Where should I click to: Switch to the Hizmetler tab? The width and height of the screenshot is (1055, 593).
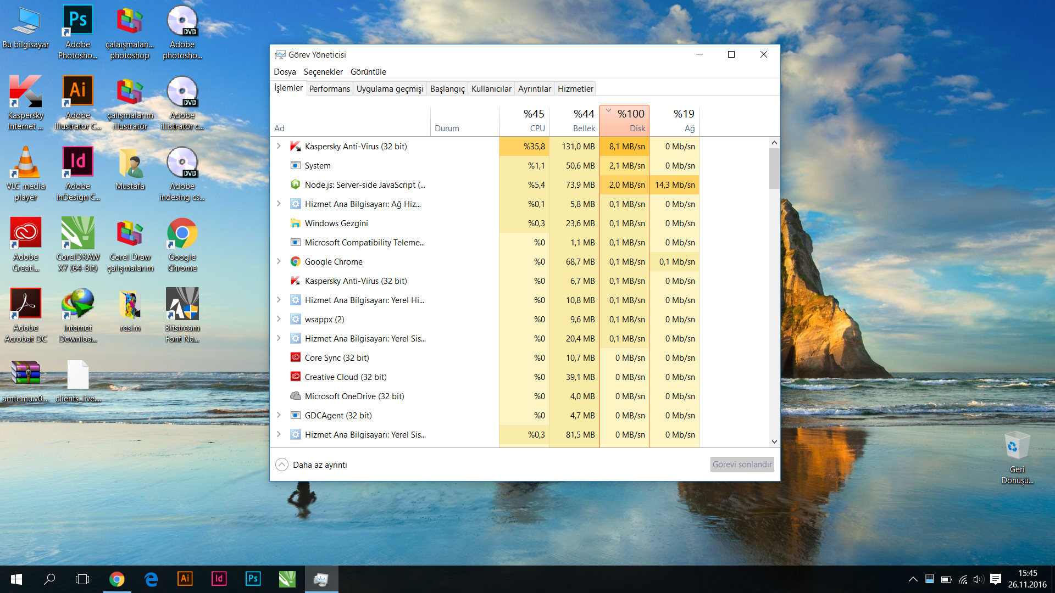point(575,88)
